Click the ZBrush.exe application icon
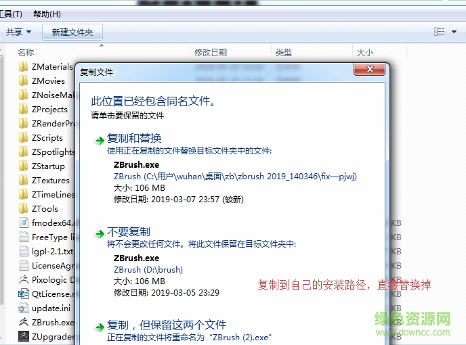Screen dimensions: 466x345 (24, 322)
